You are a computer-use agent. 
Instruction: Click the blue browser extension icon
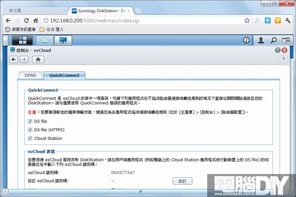point(267,20)
